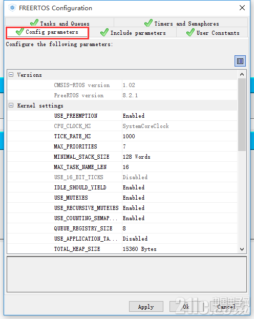Close the FREERTOS Configuration window

pyautogui.click(x=242, y=8)
